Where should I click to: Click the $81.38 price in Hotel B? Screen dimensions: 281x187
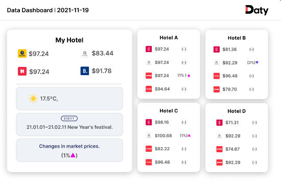coord(229,50)
